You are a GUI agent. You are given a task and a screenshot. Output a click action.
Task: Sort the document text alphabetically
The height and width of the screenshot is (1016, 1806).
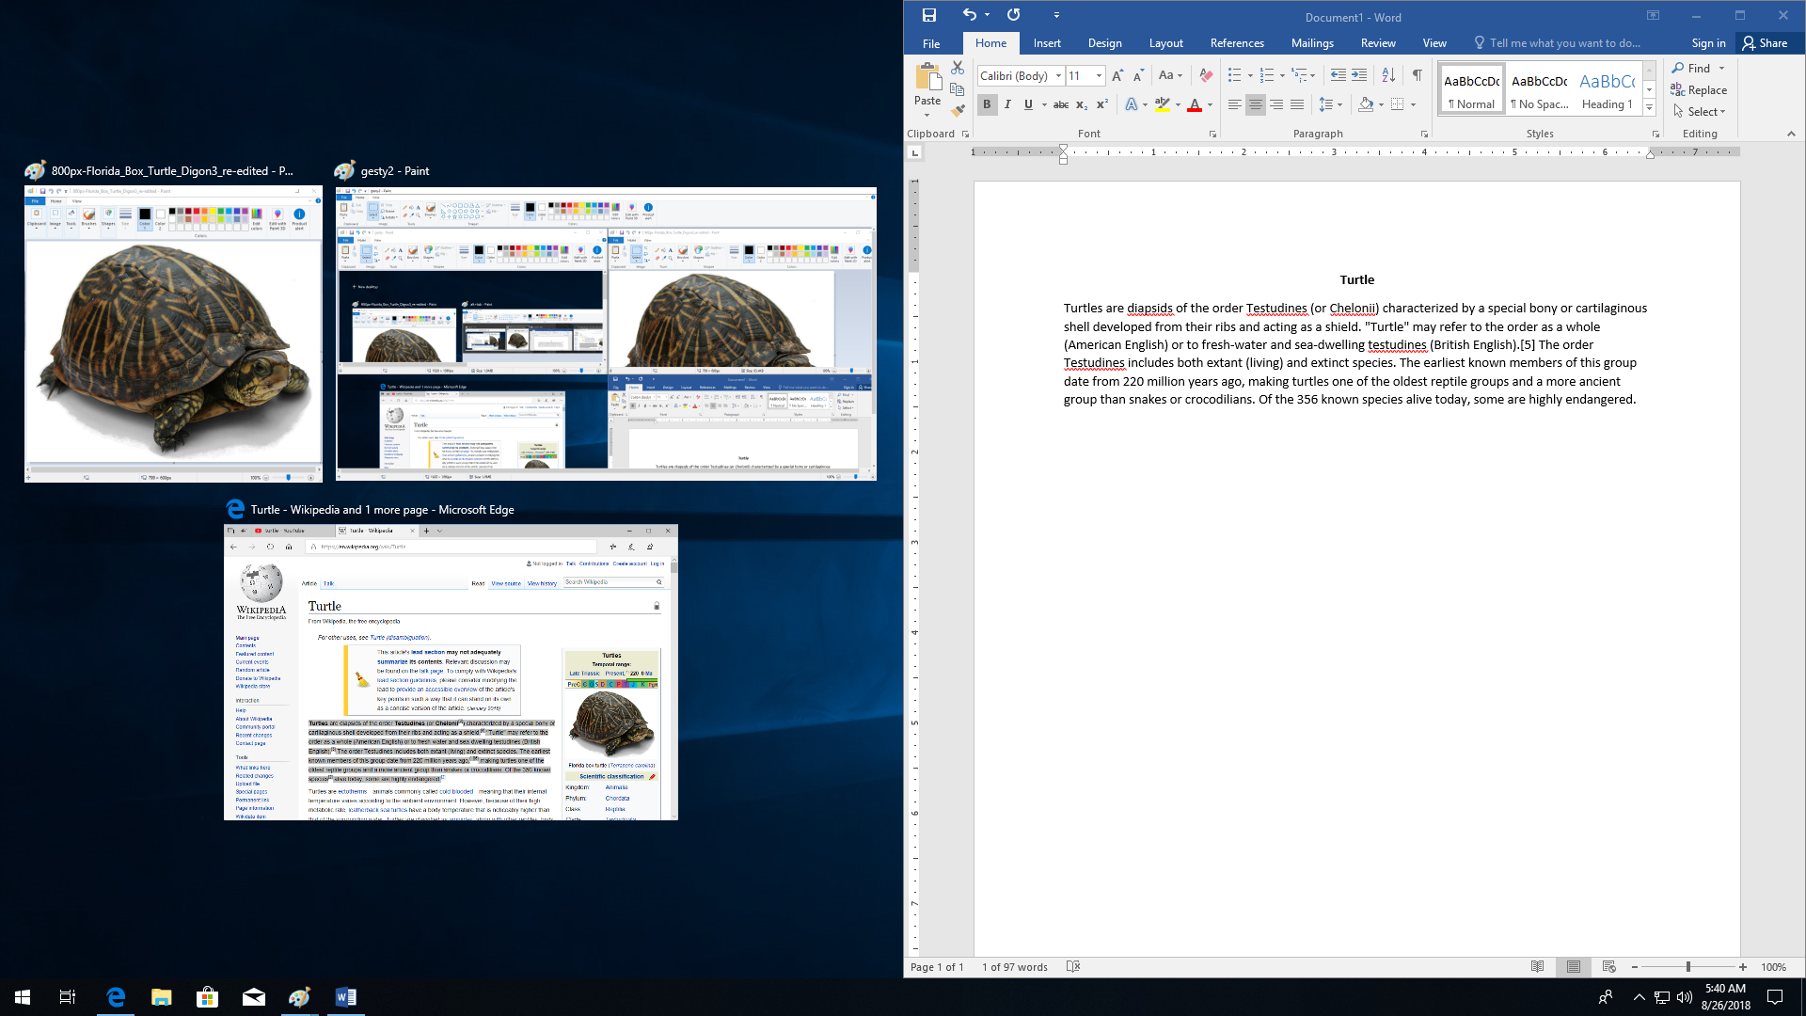(x=1388, y=75)
